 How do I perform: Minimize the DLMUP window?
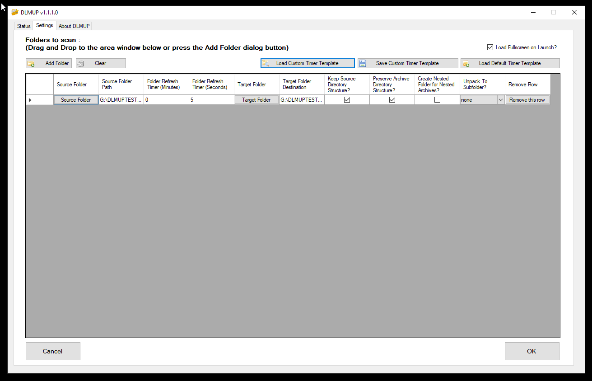tap(533, 13)
